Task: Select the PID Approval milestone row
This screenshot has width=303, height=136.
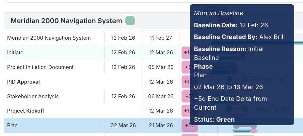Action: coord(24,82)
